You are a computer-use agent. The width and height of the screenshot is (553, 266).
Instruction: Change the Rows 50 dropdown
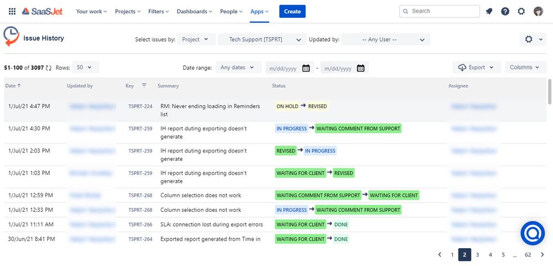[85, 68]
